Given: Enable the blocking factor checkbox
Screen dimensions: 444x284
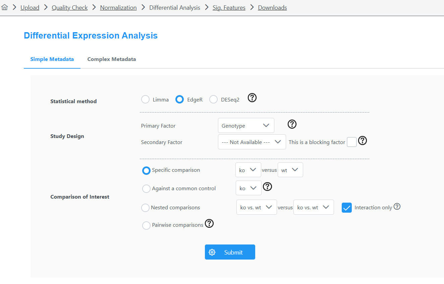Looking at the screenshot, I should click(x=351, y=142).
